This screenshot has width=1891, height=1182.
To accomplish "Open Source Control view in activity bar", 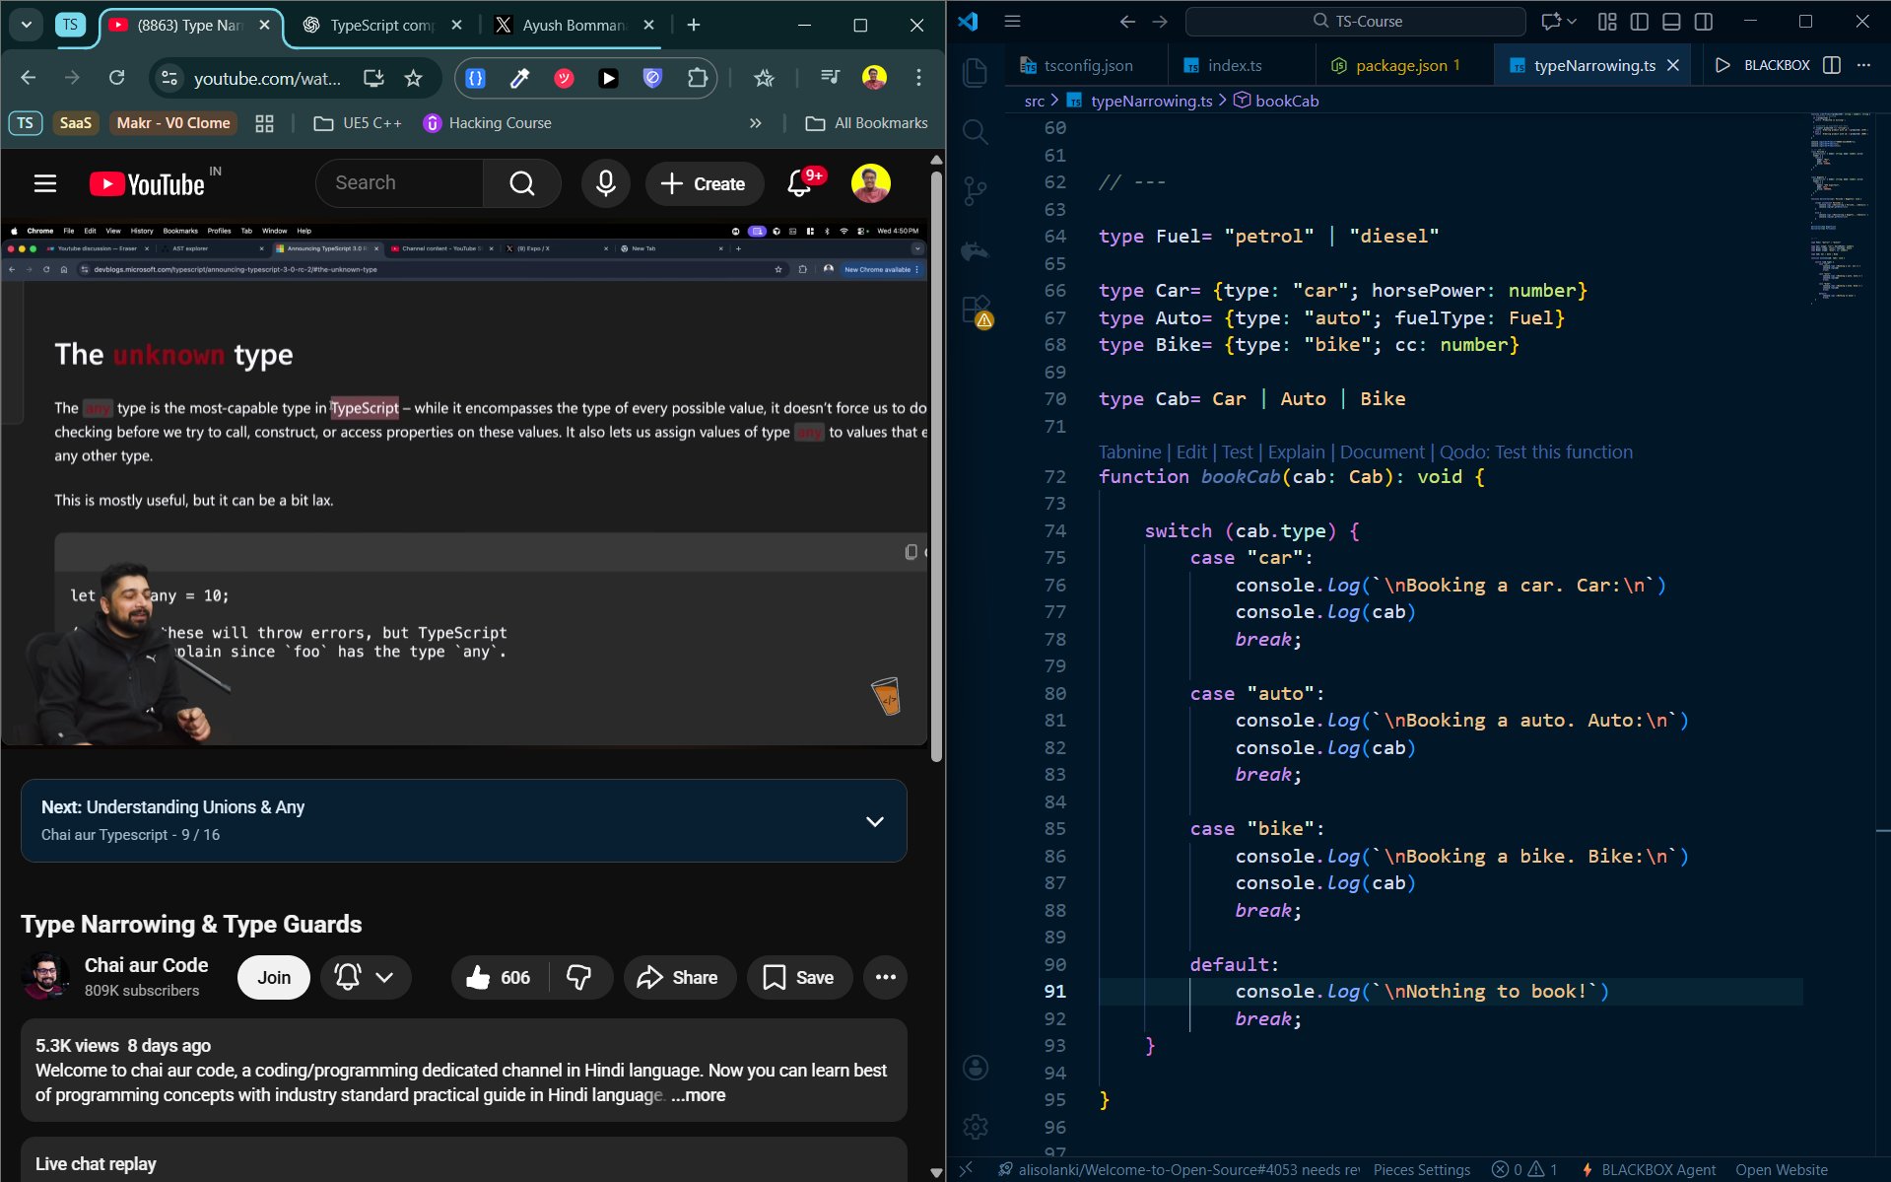I will (975, 190).
